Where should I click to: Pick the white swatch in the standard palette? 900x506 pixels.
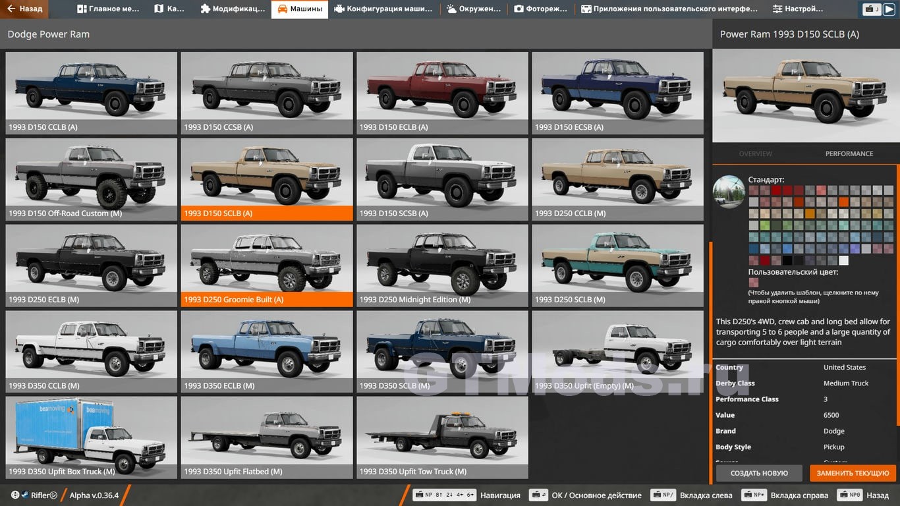tap(843, 260)
